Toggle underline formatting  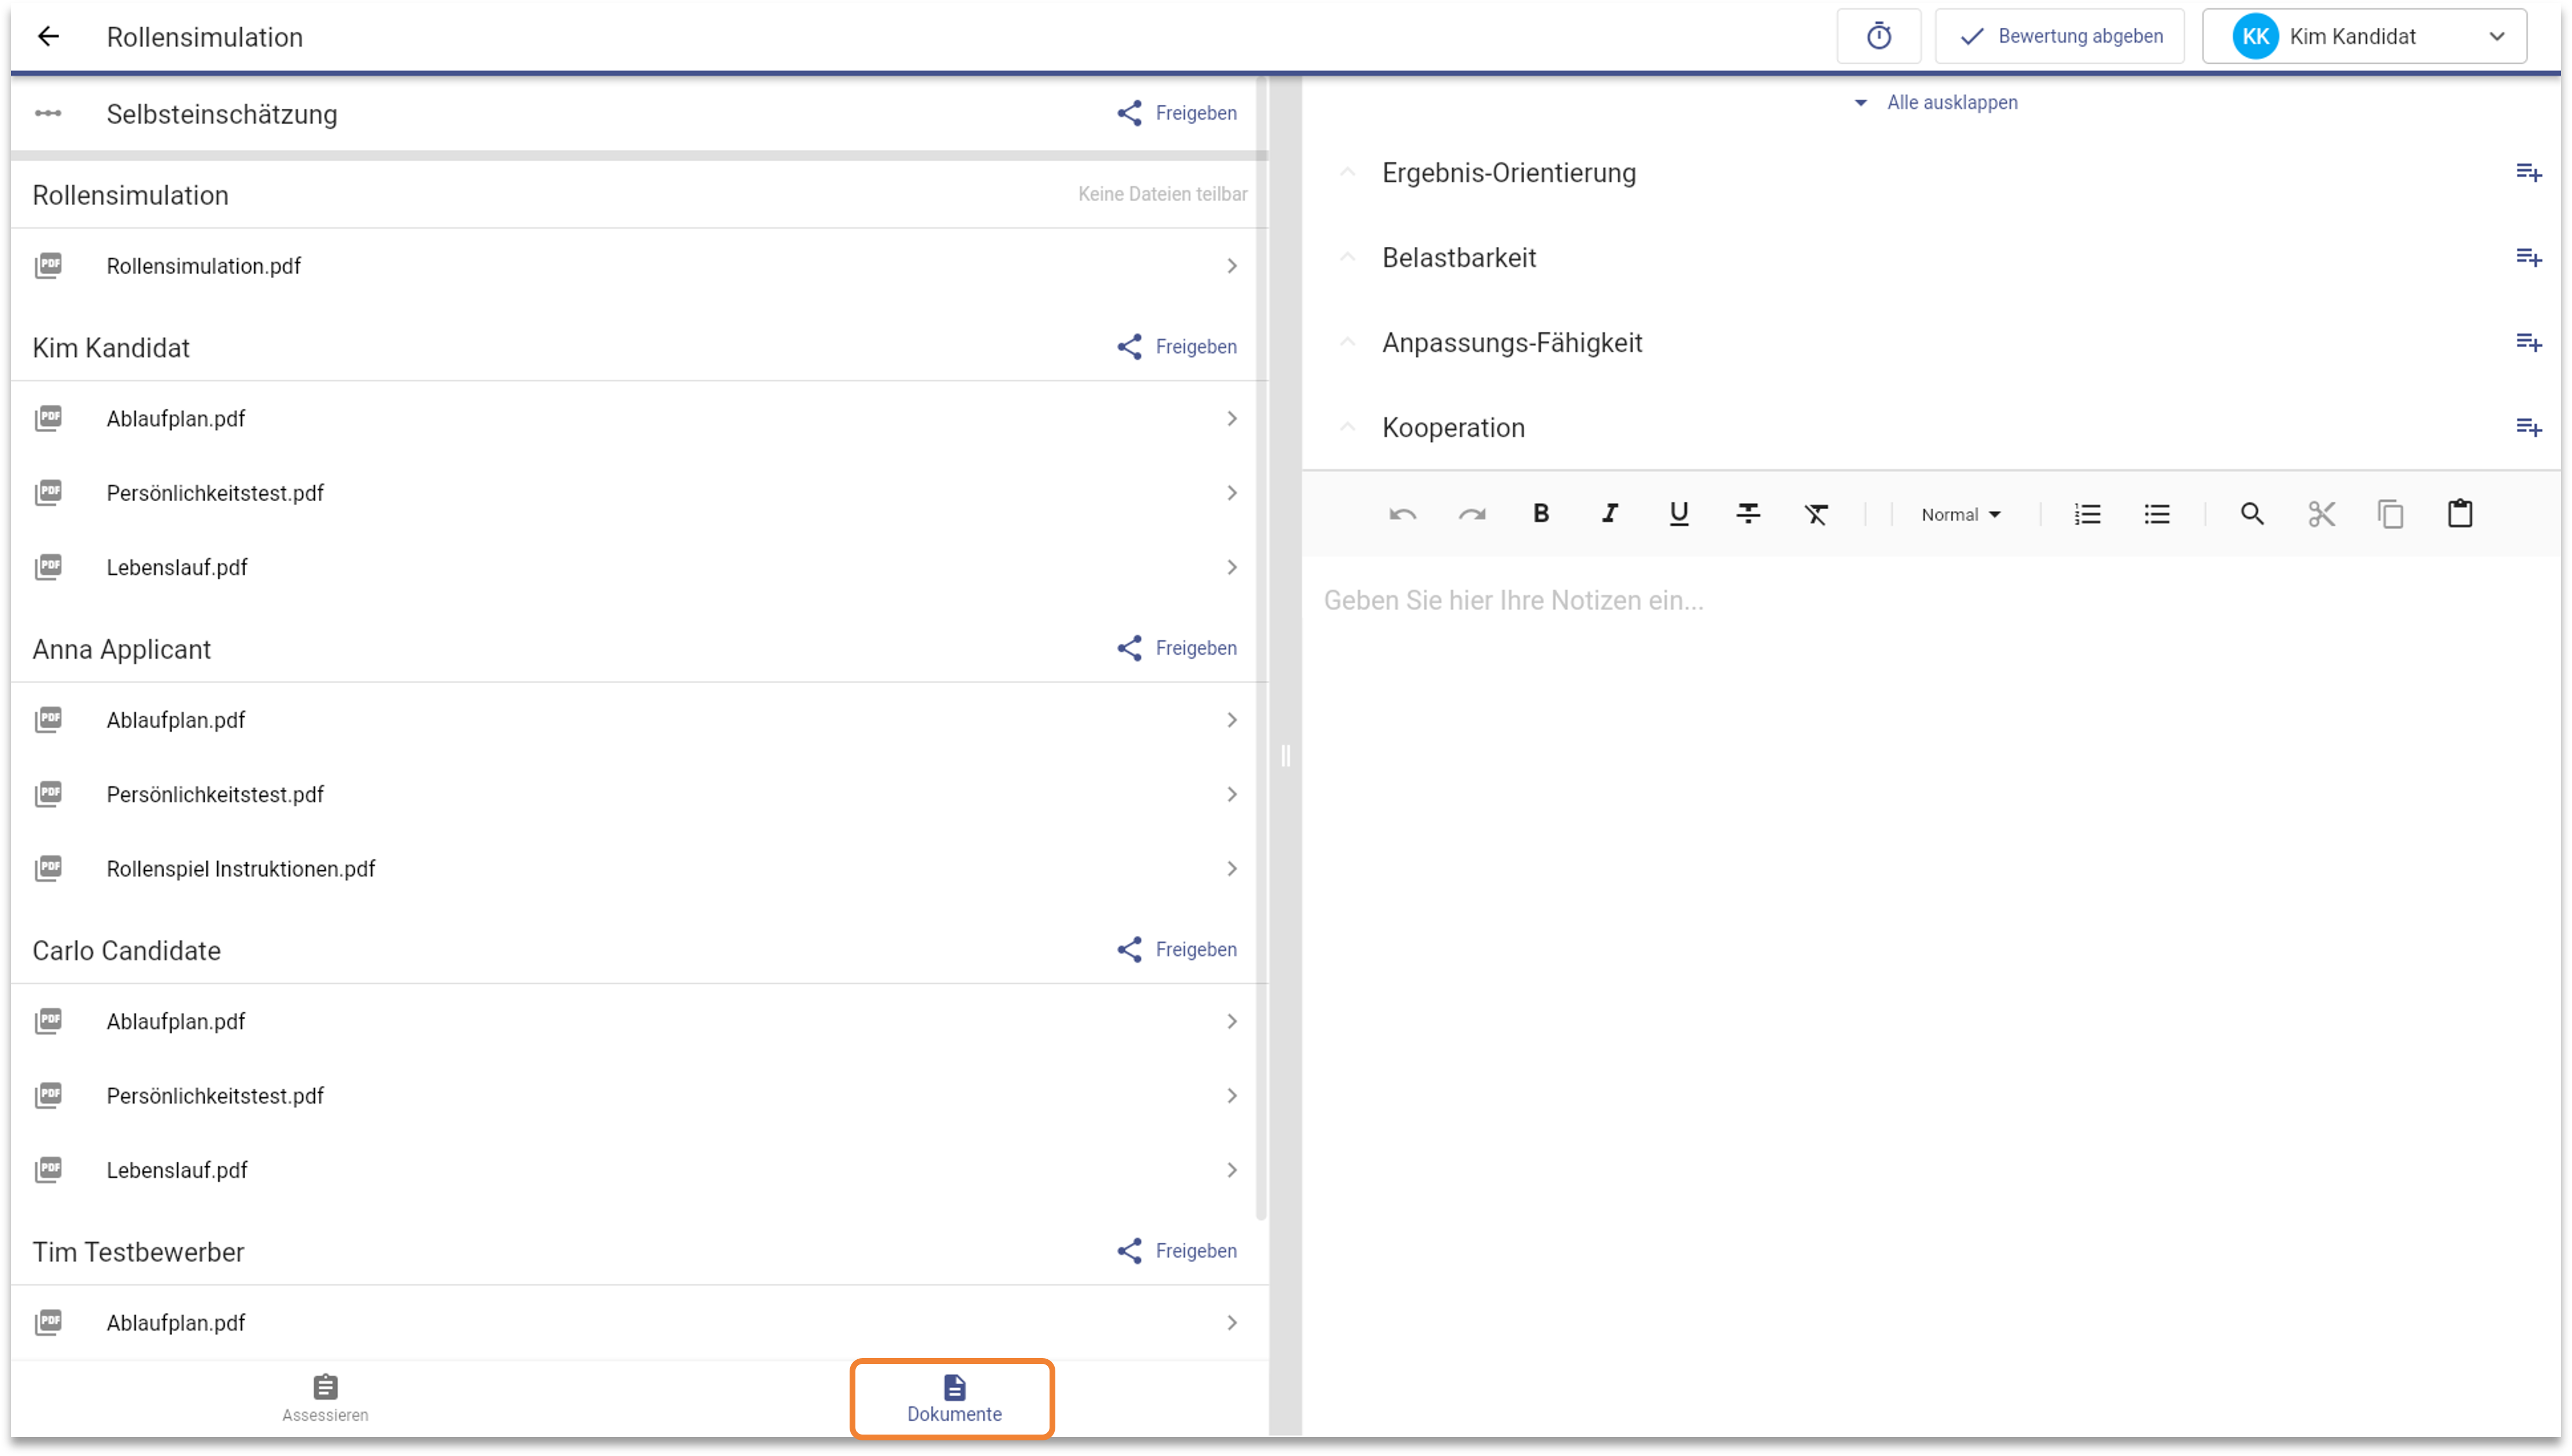click(1678, 514)
